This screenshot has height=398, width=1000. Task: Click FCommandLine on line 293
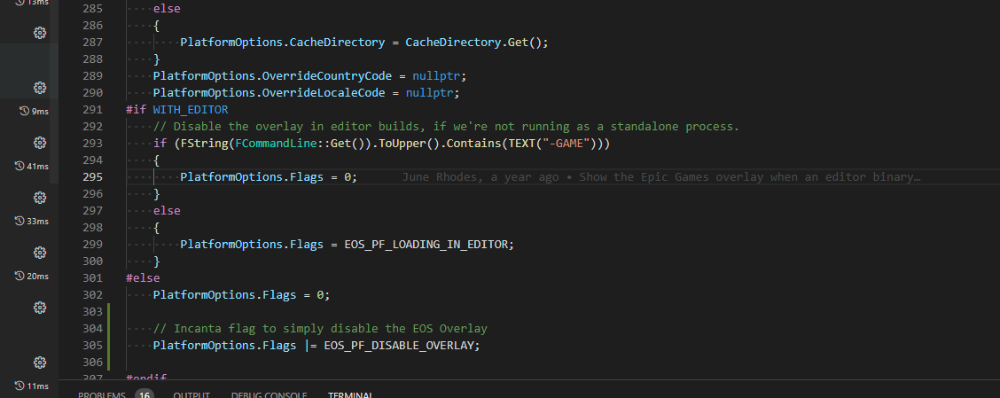(x=276, y=144)
